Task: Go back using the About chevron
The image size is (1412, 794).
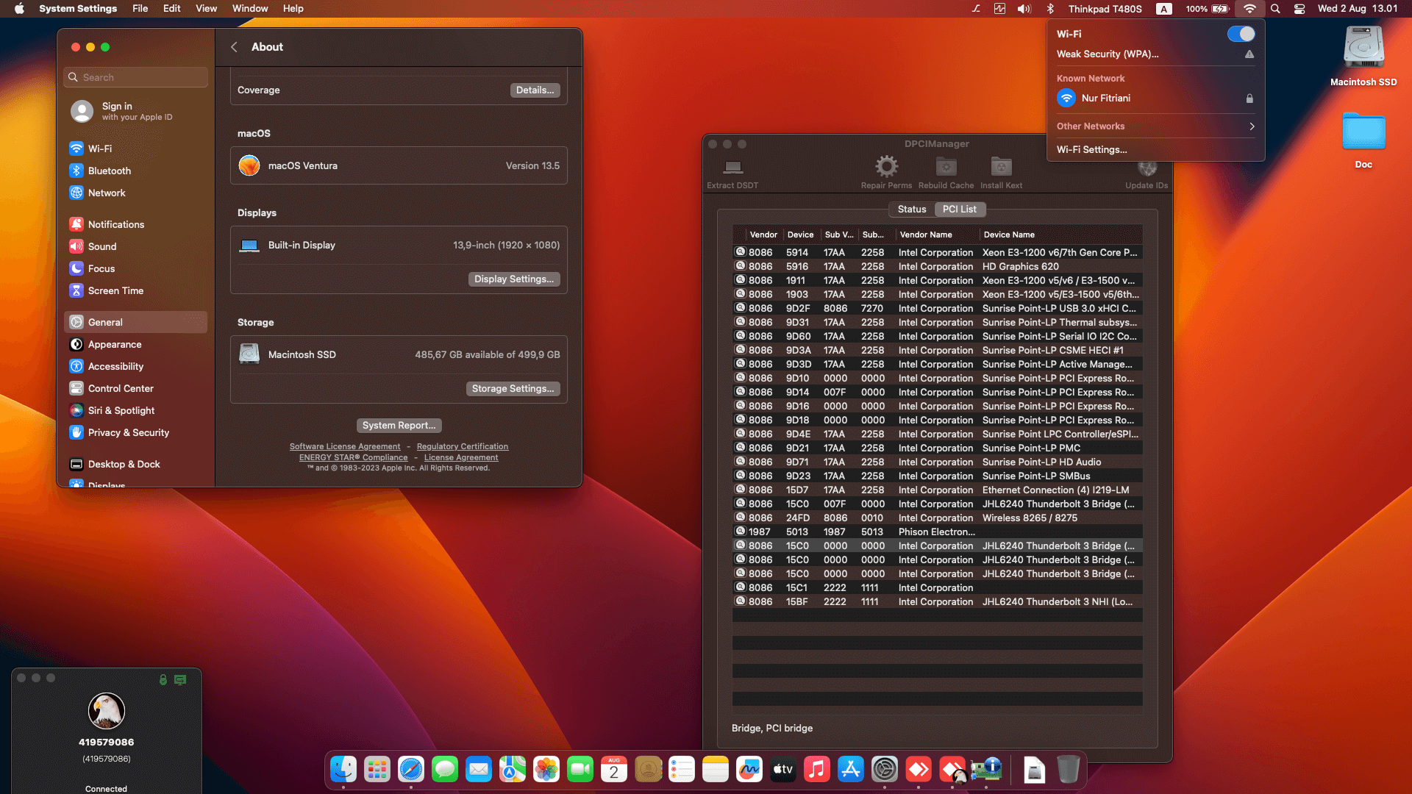Action: pos(235,47)
